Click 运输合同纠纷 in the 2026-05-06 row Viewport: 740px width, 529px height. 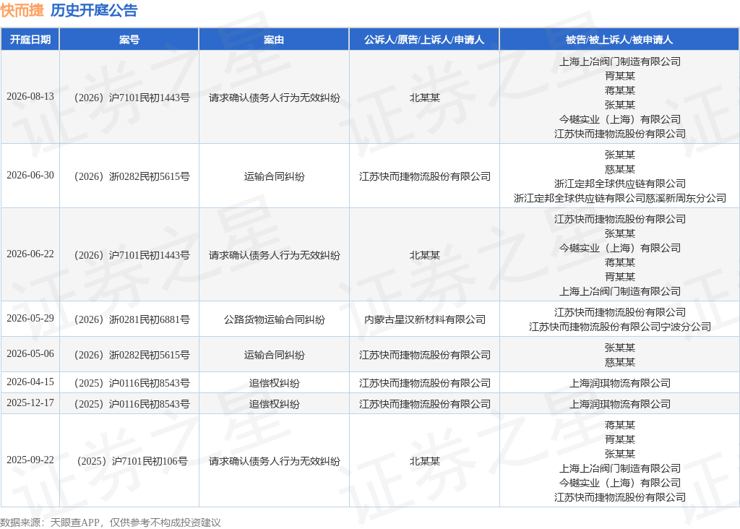pyautogui.click(x=274, y=355)
